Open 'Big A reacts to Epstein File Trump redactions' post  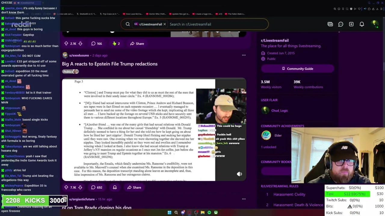pyautogui.click(x=110, y=64)
